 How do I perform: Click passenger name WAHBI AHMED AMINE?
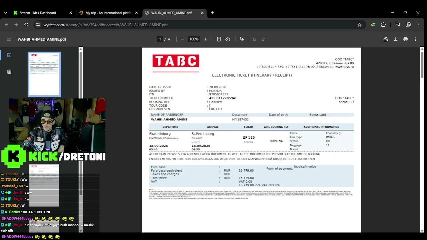tap(169, 119)
